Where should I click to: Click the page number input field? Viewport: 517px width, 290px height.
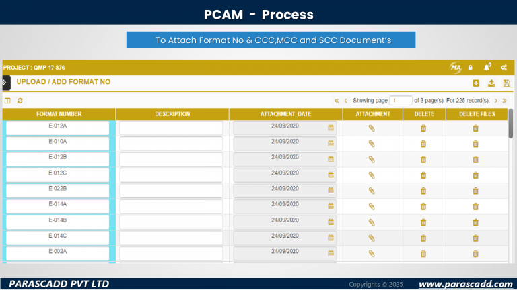[x=401, y=101]
